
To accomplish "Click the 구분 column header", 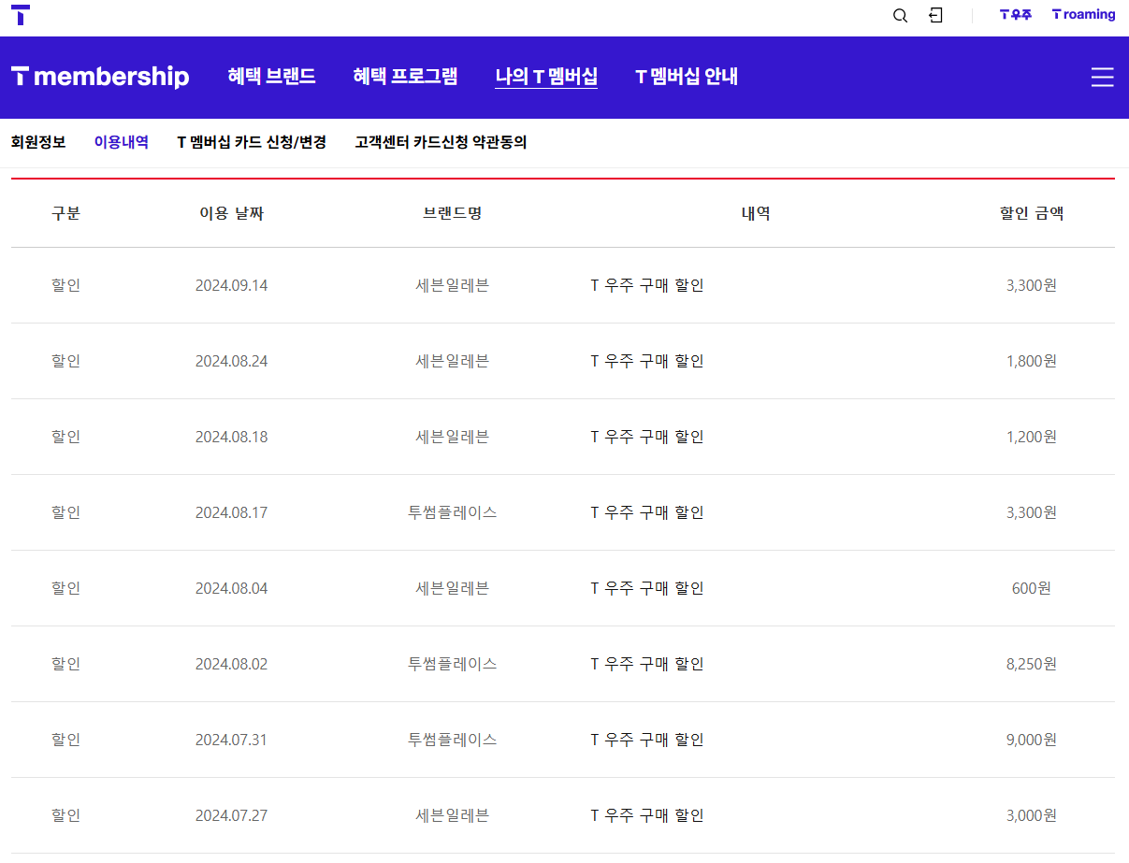I will click(x=65, y=213).
